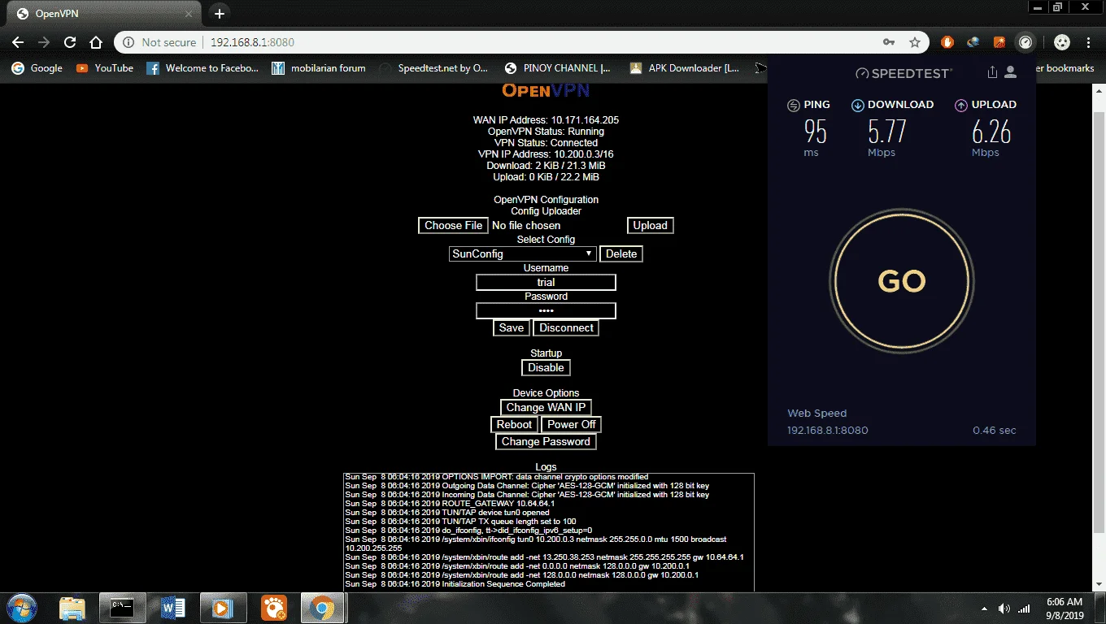Click the Password input field
This screenshot has width=1106, height=624.
546,310
